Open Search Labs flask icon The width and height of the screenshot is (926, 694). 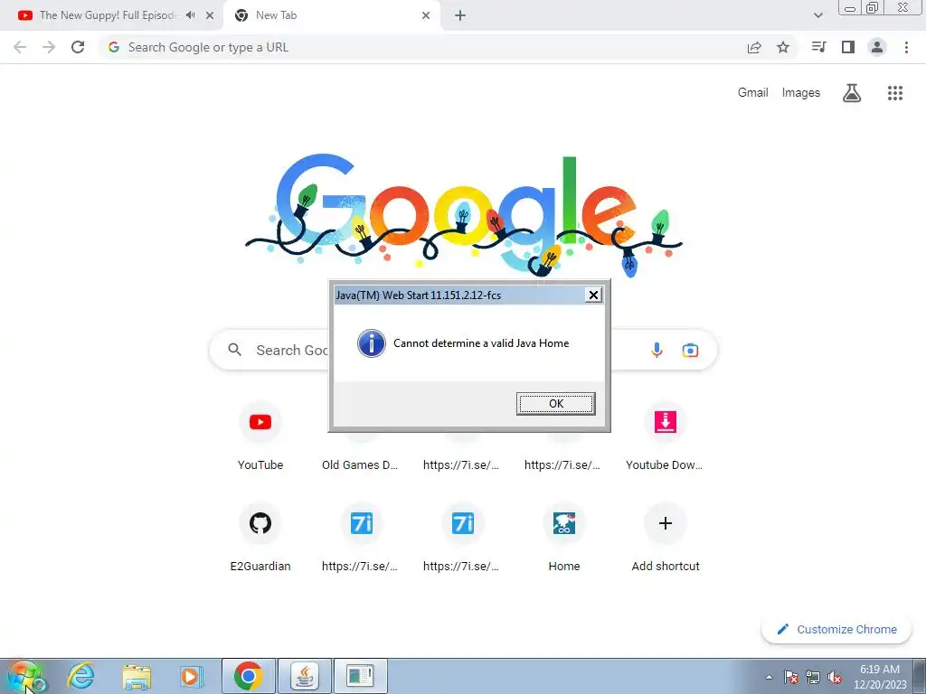pyautogui.click(x=852, y=93)
